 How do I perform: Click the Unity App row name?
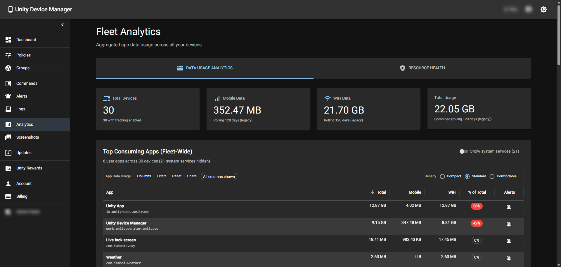[x=115, y=206]
